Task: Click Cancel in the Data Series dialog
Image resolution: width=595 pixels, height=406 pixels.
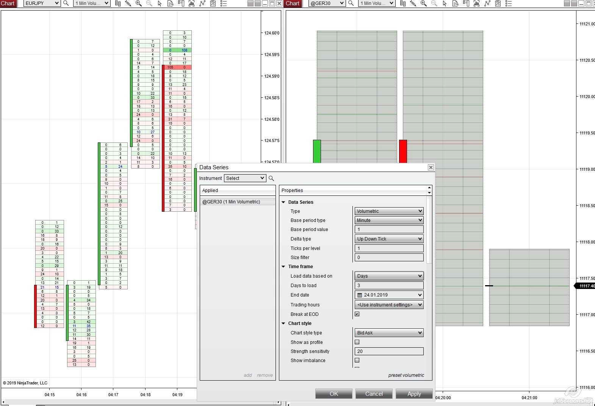Action: point(374,394)
